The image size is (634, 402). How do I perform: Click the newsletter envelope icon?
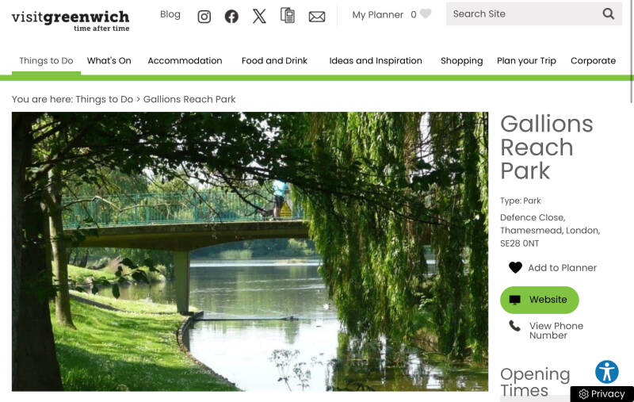(x=317, y=17)
